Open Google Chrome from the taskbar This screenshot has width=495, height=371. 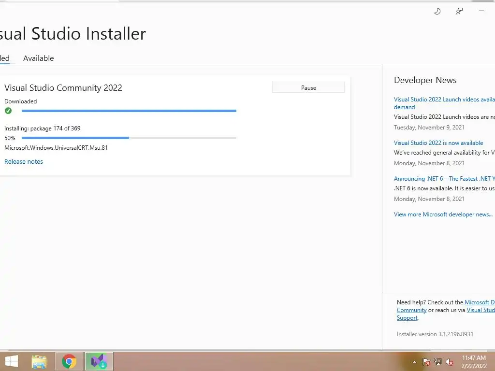point(69,361)
